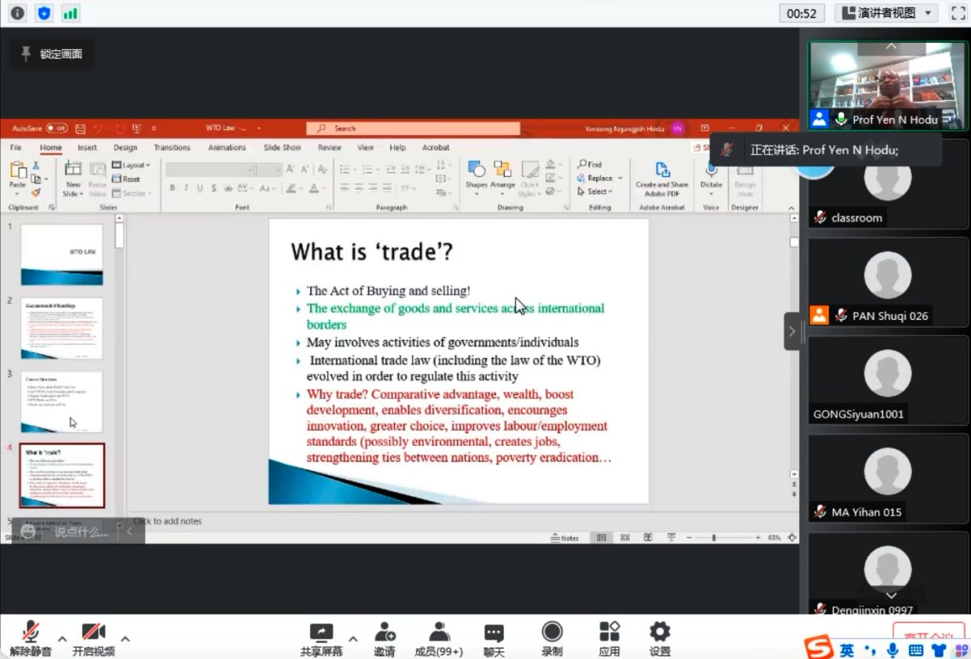Open the Replace dropdown arrow
Screen dimensions: 971x659
[x=620, y=178]
